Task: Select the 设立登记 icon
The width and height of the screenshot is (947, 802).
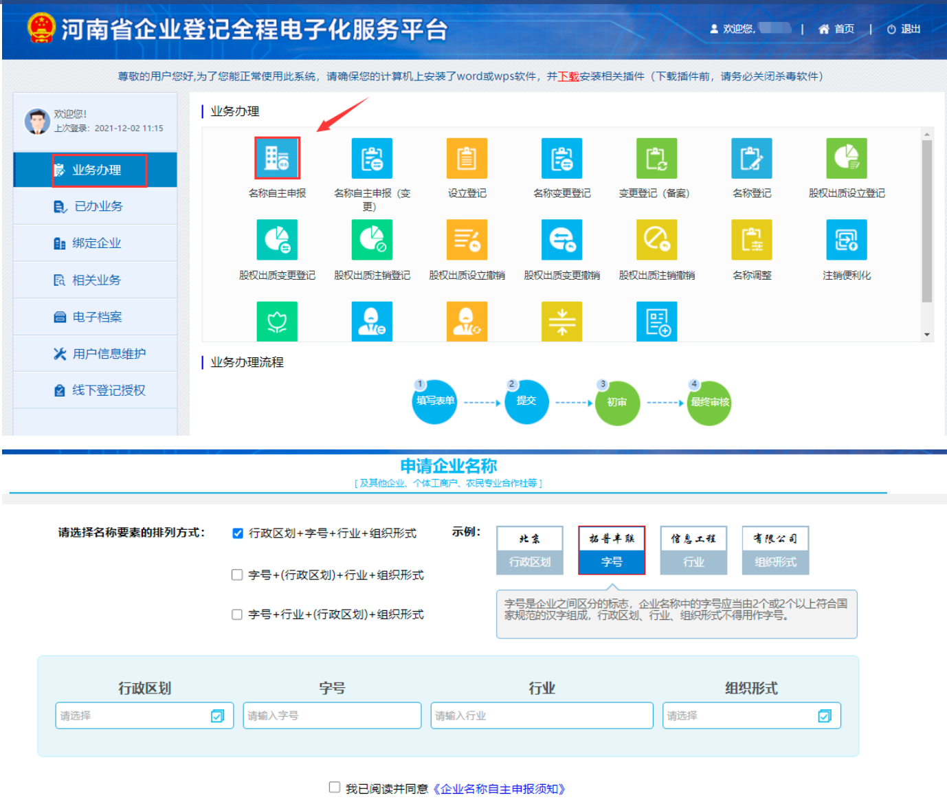Action: coord(467,158)
